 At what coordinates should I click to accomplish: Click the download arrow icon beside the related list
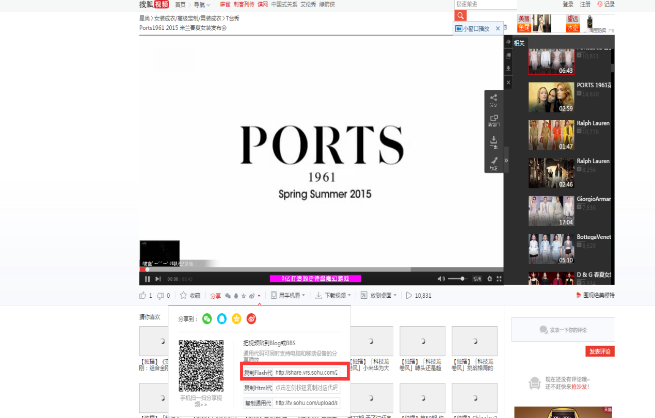point(508,69)
